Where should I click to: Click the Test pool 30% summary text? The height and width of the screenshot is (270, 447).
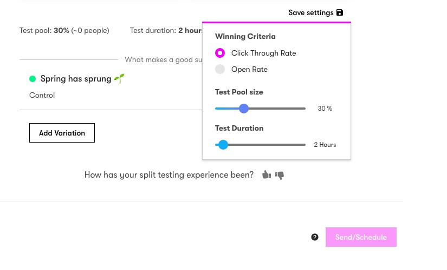(x=64, y=31)
